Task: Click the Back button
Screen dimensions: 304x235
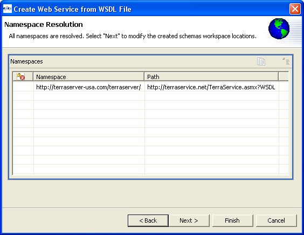Action: pos(148,220)
